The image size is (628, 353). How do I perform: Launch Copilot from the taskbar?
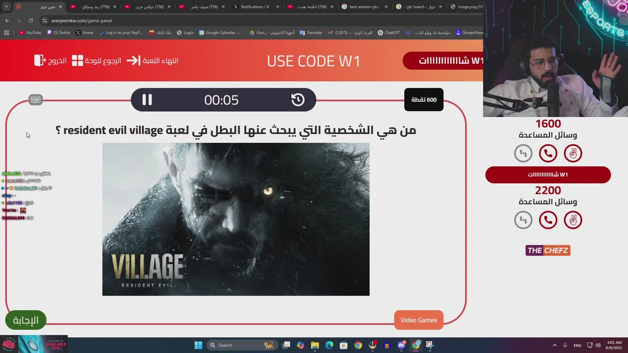[x=301, y=345]
